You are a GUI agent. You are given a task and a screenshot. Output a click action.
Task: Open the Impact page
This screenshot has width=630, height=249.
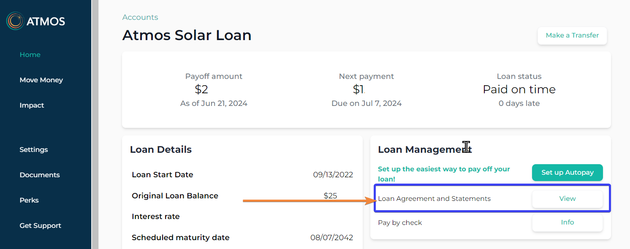32,106
